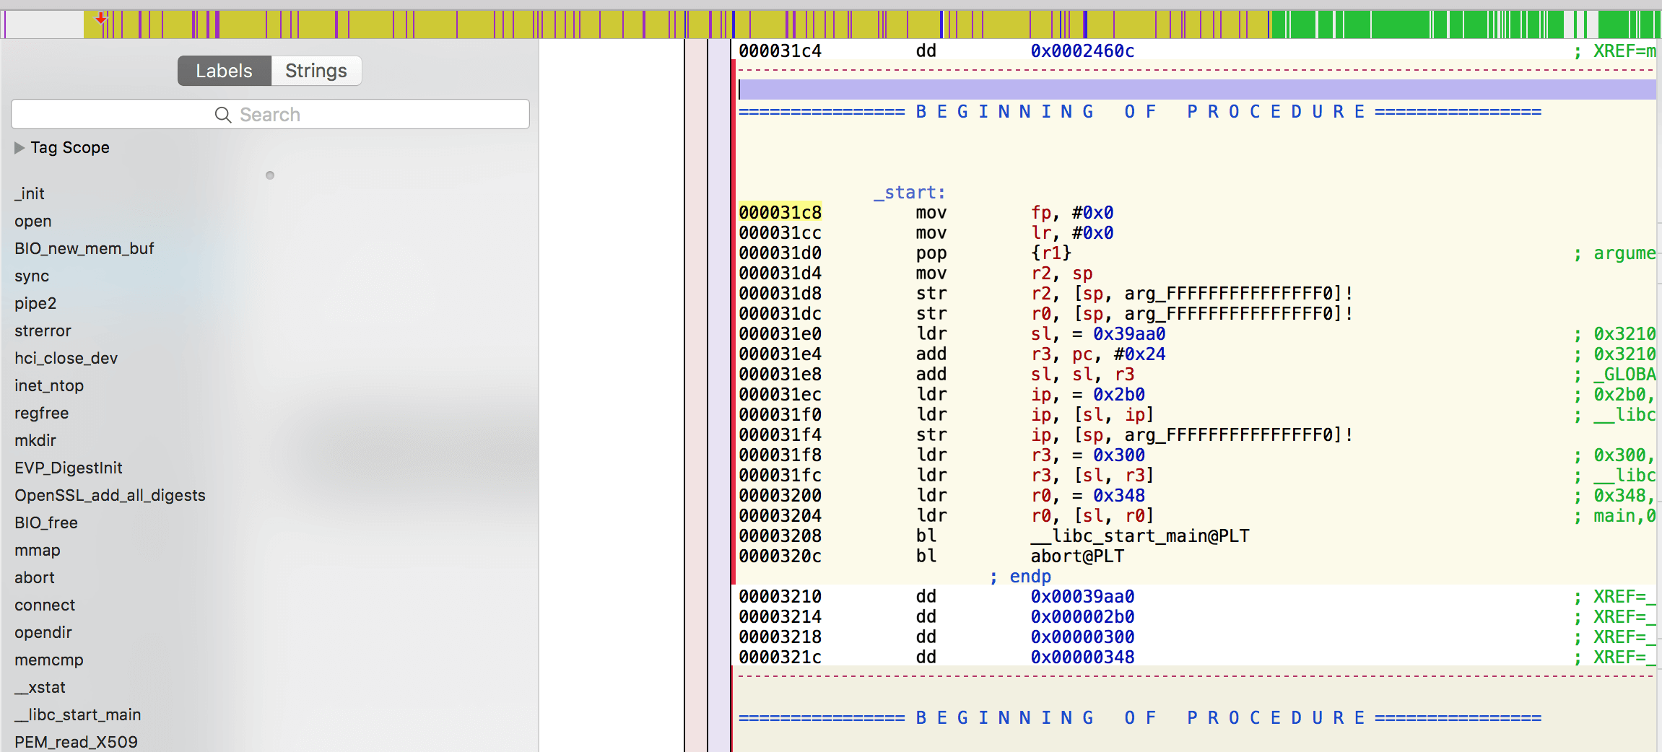Select the BIO_new_mem_buf label

84,248
